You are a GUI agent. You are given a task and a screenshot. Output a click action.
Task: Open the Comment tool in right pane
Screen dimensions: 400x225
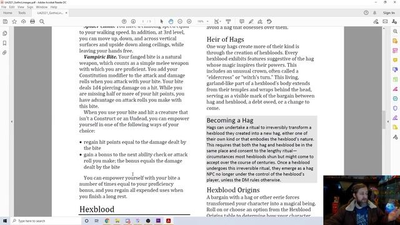tap(395, 60)
